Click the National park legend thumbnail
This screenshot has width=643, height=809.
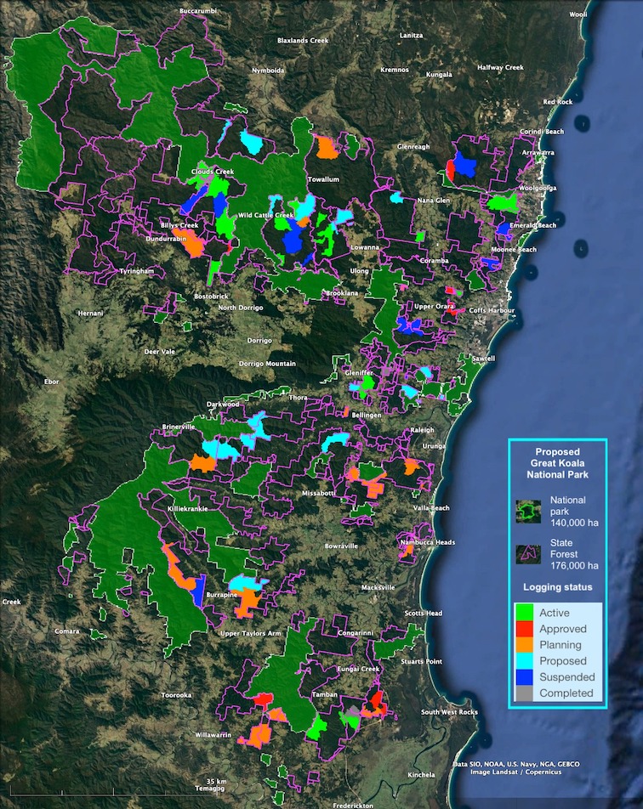528,512
